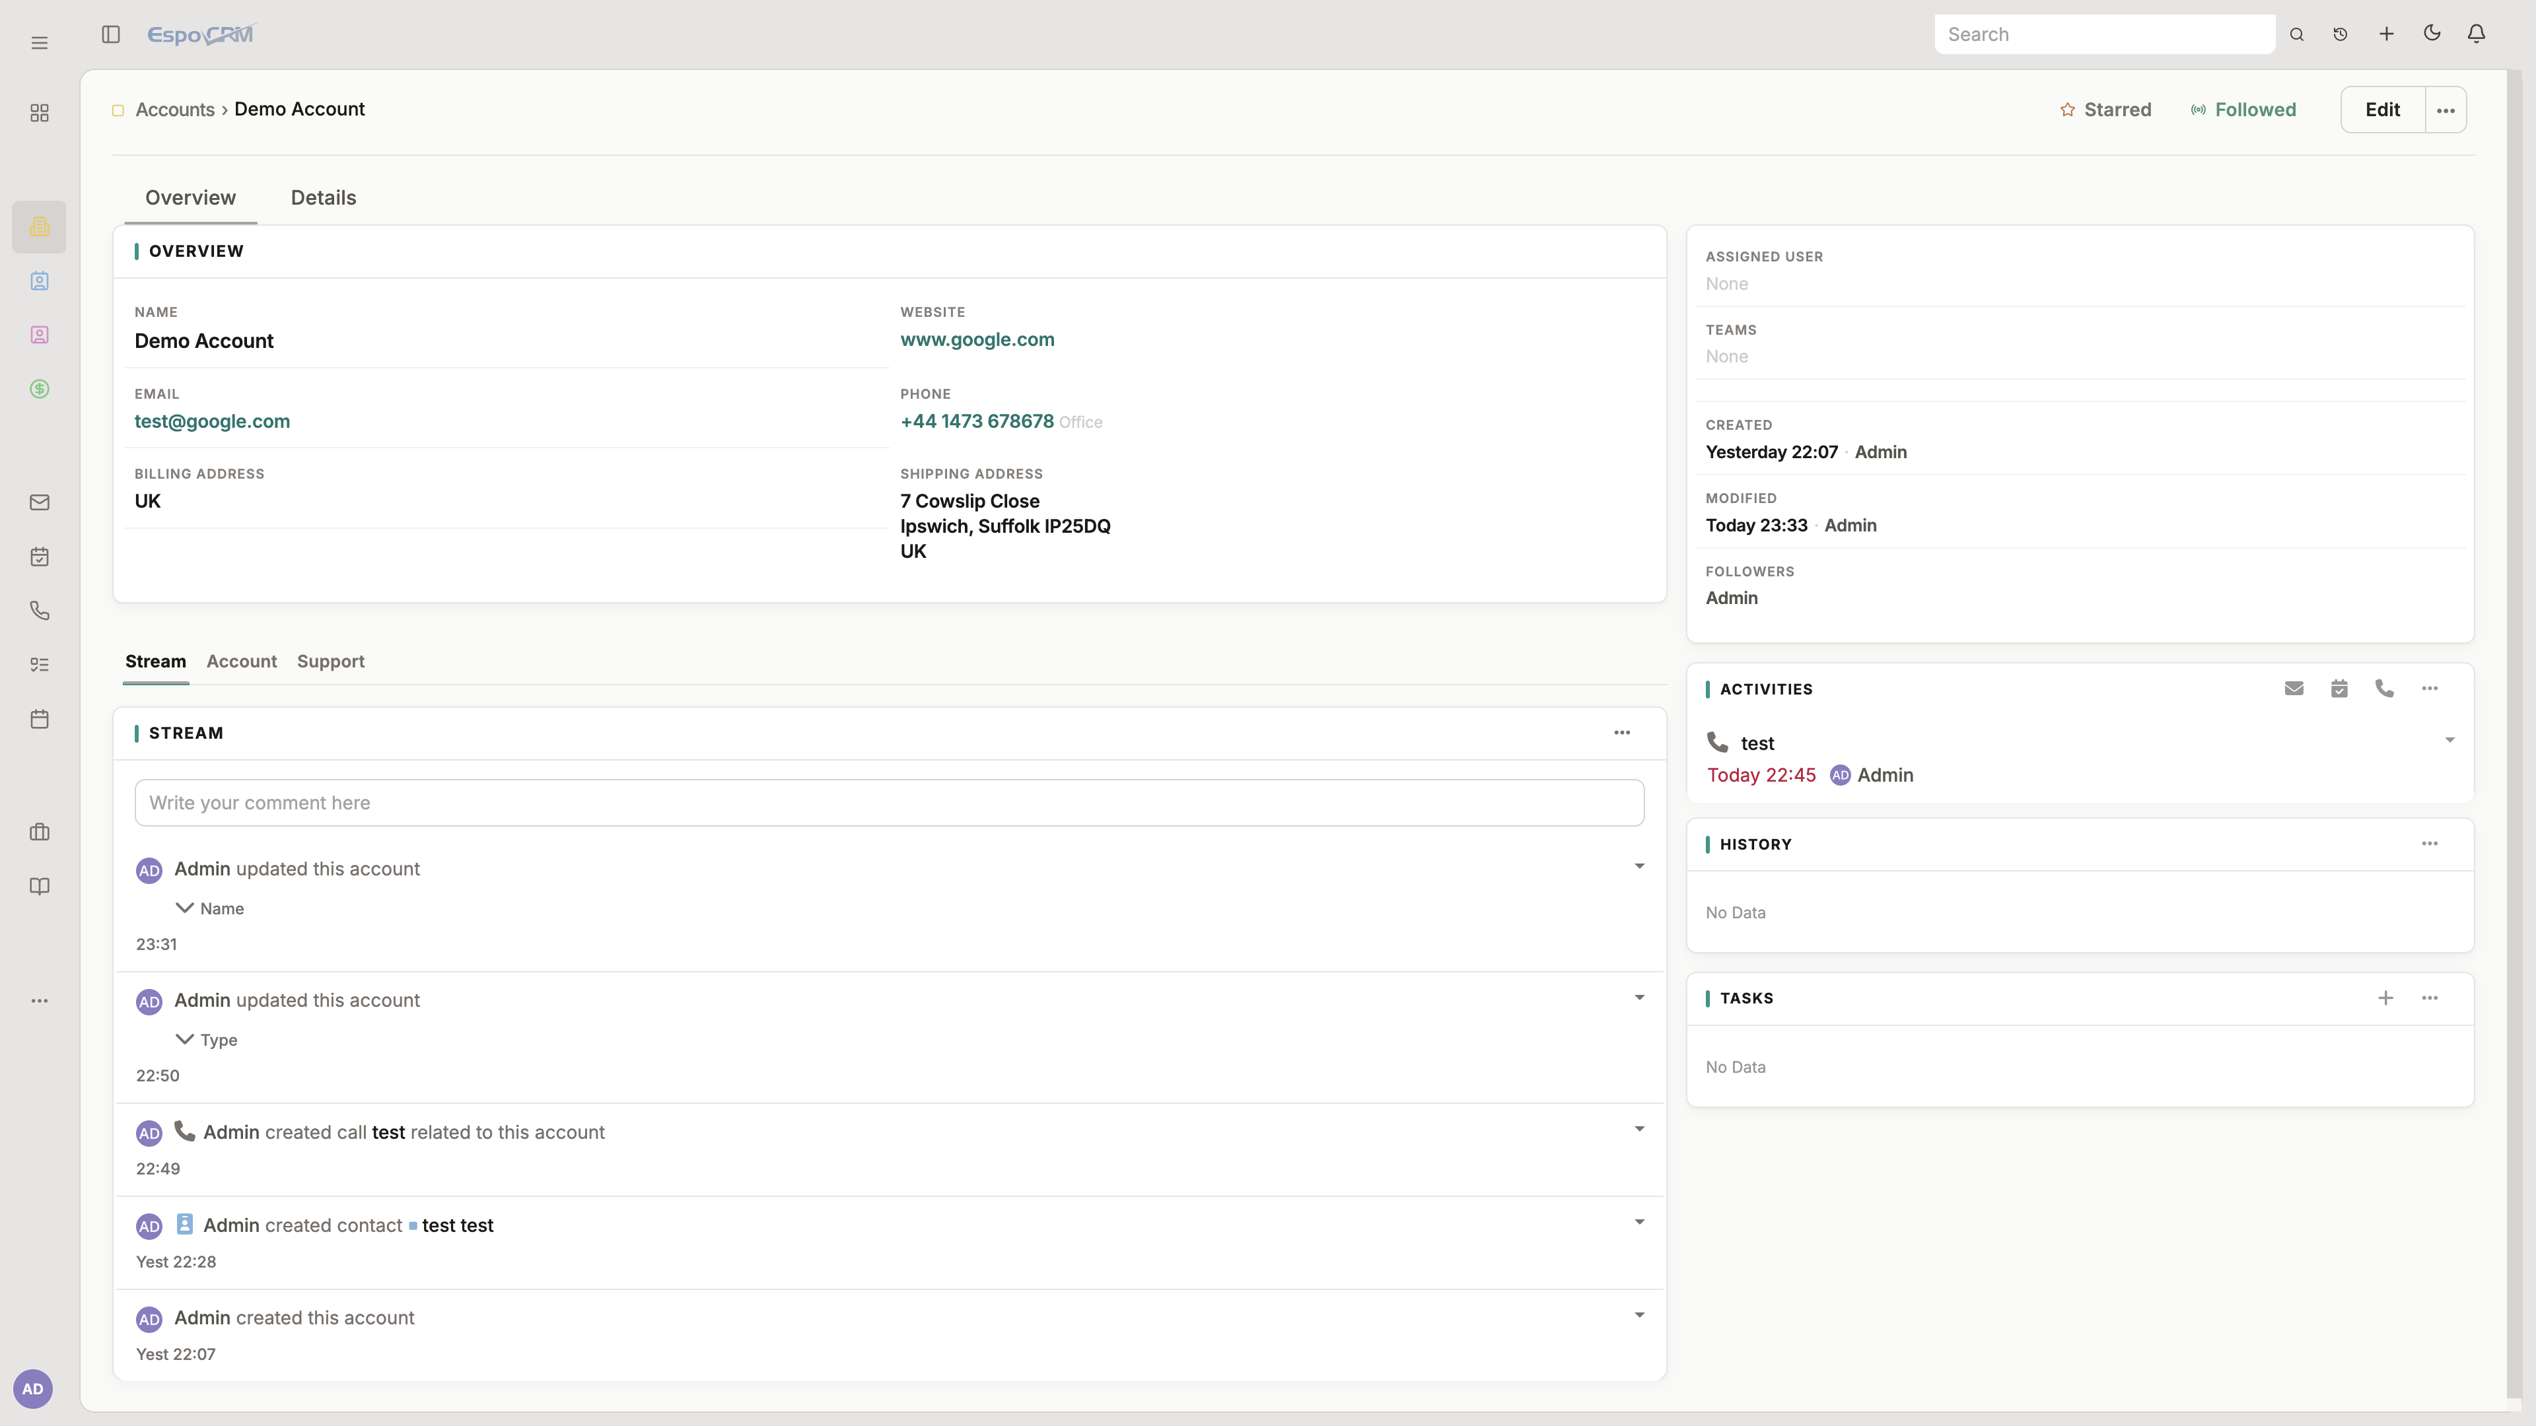Open dropdown on created call stream post
This screenshot has width=2536, height=1426.
(1639, 1129)
